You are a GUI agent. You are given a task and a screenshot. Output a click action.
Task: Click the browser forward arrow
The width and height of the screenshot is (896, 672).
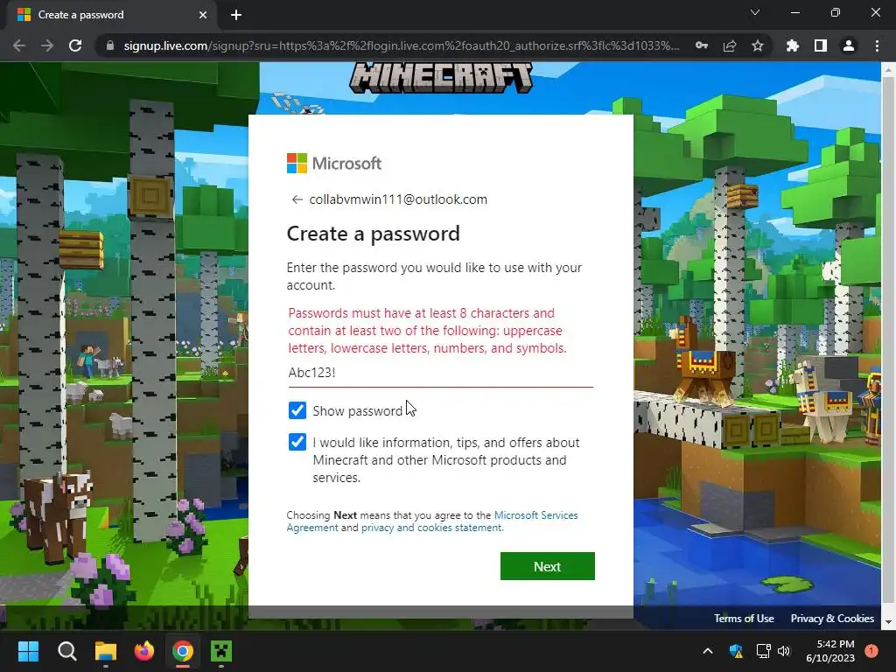47,45
